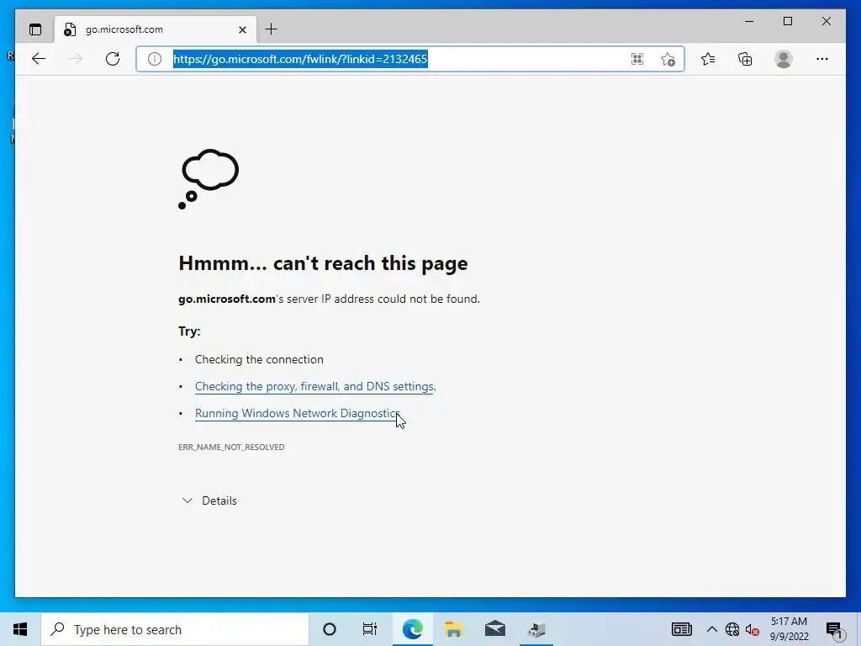Open a new tab with plus button
Viewport: 861px width, 646px height.
(272, 29)
